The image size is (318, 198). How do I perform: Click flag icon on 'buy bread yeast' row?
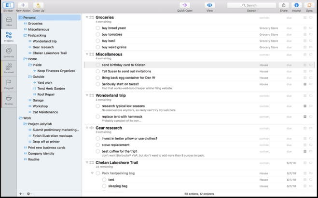pyautogui.click(x=311, y=28)
